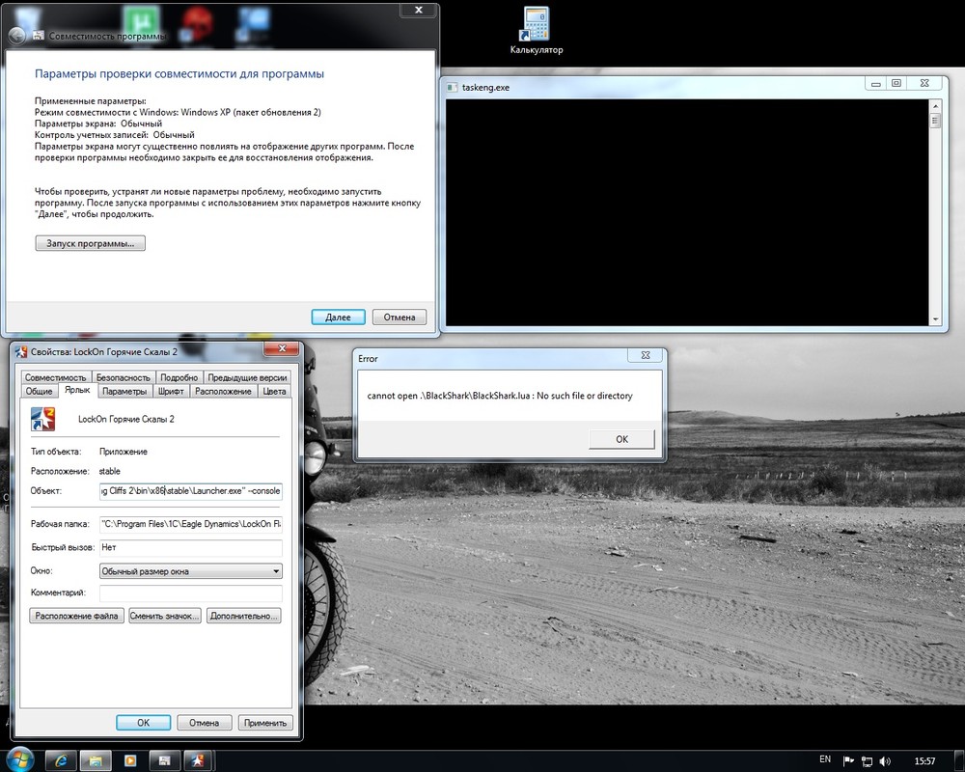Open the Подробно tab

coord(179,377)
